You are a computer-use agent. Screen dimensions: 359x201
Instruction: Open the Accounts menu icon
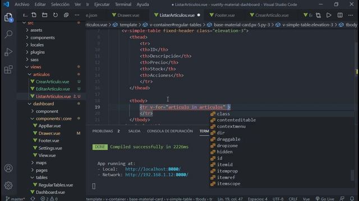click(8, 168)
